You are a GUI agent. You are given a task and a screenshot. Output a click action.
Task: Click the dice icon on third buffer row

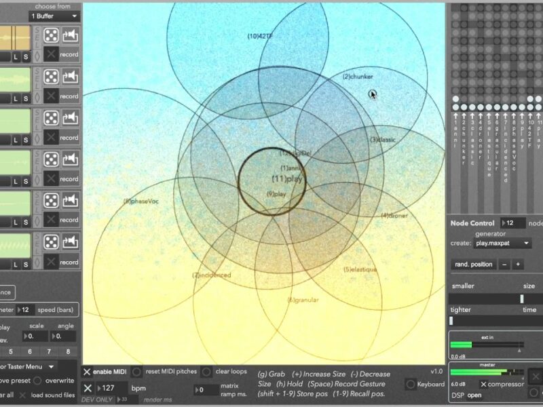(x=51, y=118)
